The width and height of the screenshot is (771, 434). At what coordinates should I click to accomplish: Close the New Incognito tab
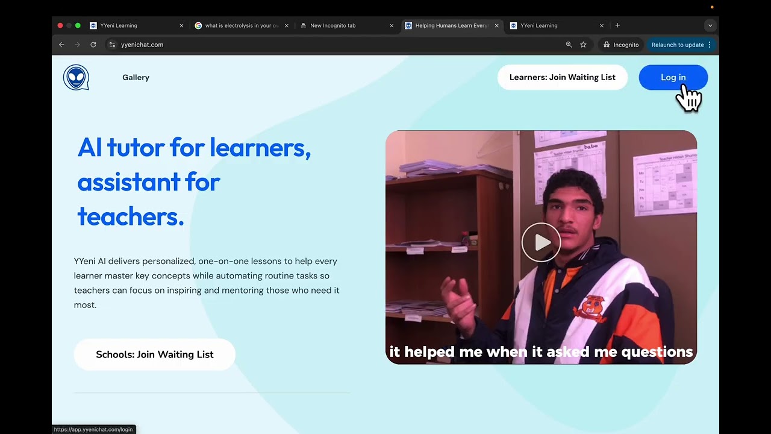tap(392, 26)
